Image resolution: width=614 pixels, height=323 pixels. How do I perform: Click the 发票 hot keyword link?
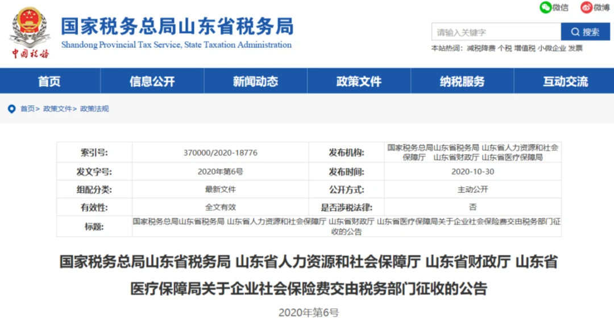pos(575,48)
